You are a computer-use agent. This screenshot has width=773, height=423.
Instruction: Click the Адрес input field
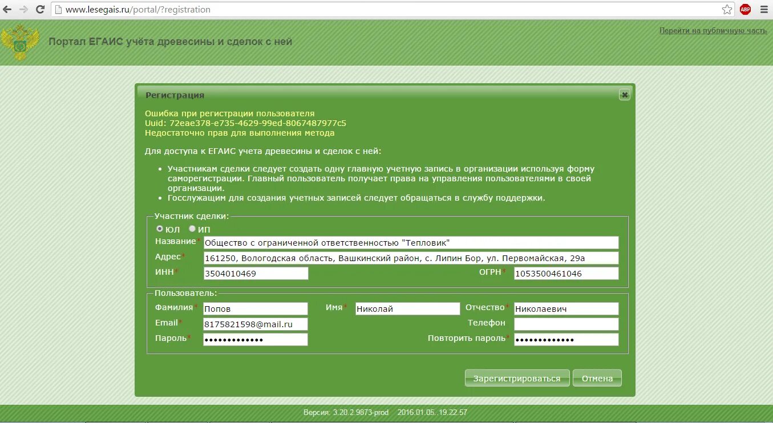coord(411,258)
